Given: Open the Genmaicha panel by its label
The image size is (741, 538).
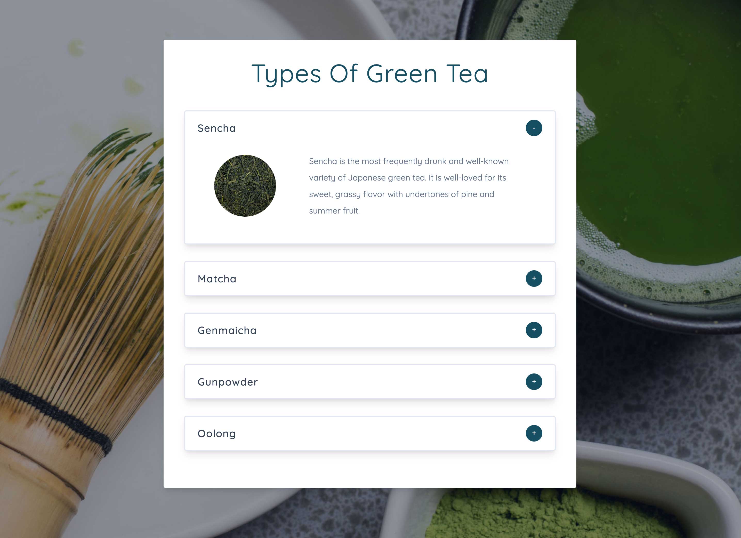Looking at the screenshot, I should (227, 330).
